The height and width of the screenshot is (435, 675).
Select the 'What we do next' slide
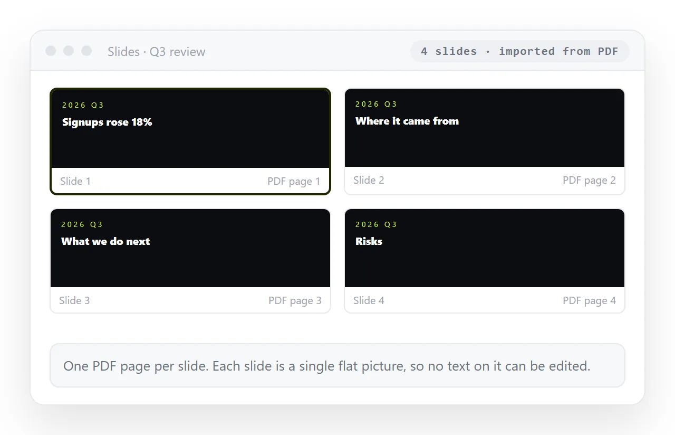click(x=190, y=248)
